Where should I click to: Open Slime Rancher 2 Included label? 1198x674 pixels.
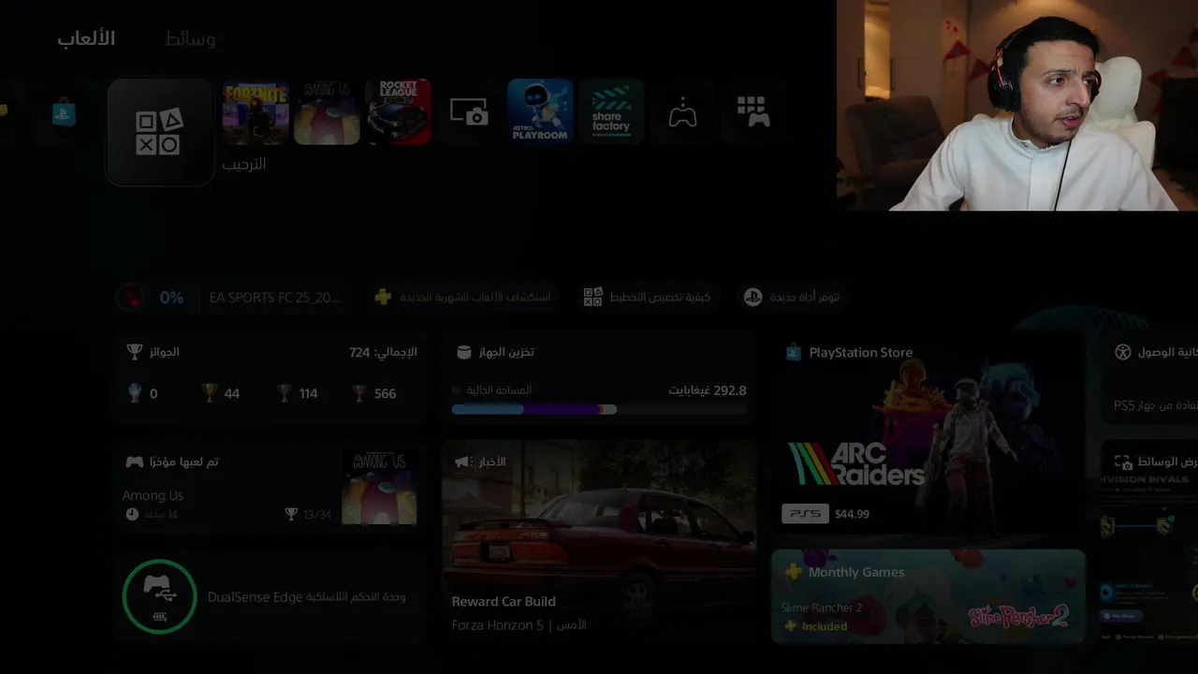(x=815, y=626)
